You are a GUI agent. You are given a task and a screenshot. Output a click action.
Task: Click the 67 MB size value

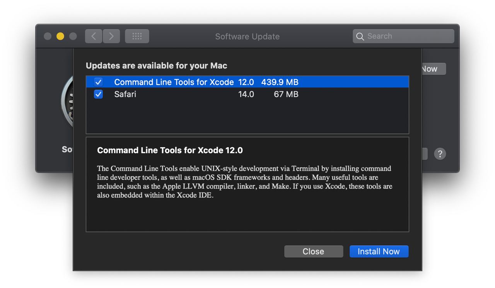tap(286, 94)
